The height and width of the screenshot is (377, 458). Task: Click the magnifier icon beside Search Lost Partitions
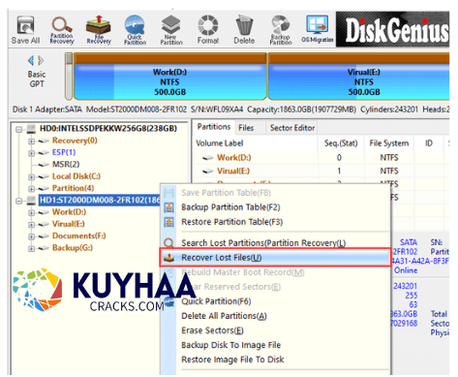169,242
